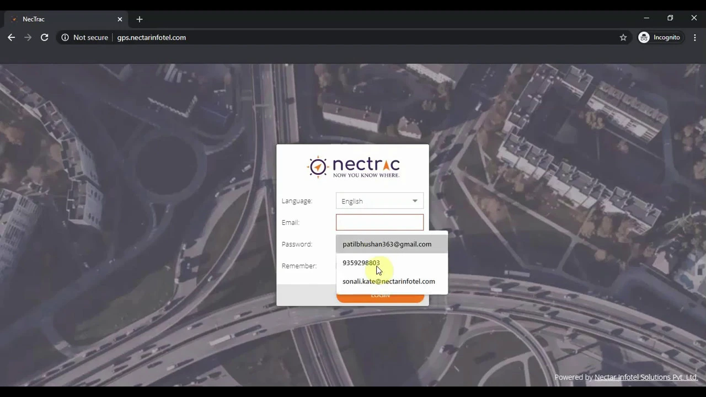Open the Nectar Infotel Solutions Pvt. Ltd. link

point(646,377)
